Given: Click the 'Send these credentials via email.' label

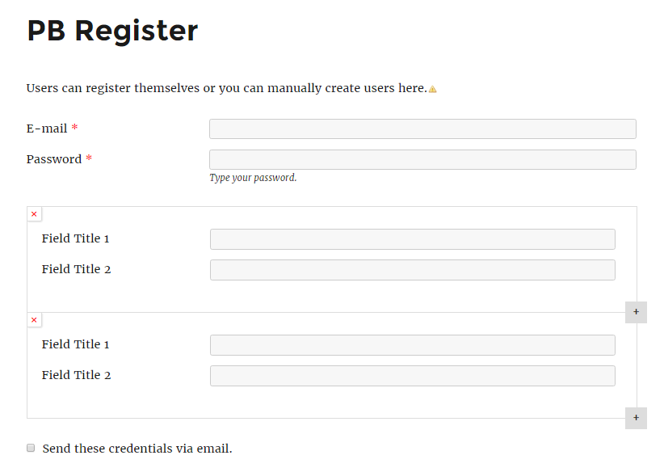Looking at the screenshot, I should point(137,449).
